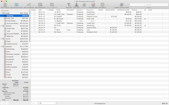This screenshot has height=105, width=169.
Task: Mark My Payee transaction cleared
Action: pos(34,19)
